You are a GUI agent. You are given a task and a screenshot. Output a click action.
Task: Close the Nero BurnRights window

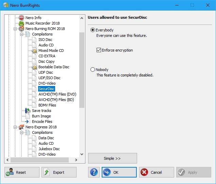[x=208, y=5]
